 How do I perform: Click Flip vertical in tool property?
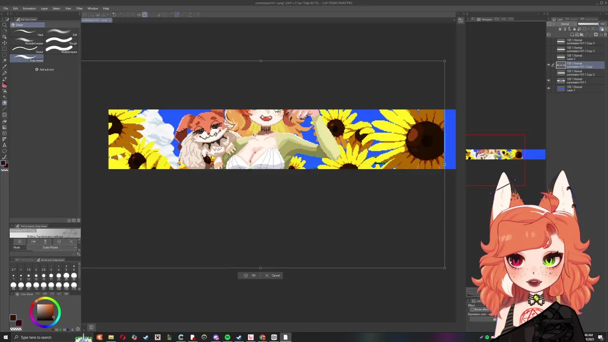click(x=45, y=241)
